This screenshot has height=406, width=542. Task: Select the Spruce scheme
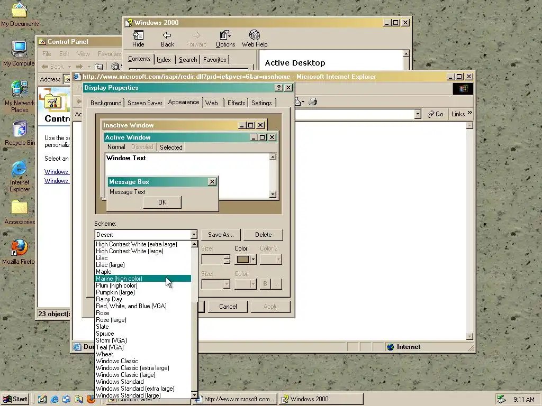(143, 334)
